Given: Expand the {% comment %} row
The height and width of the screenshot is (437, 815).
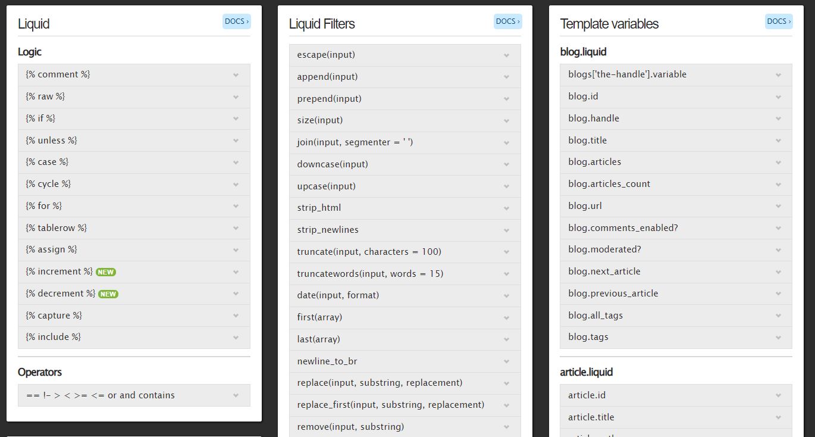Looking at the screenshot, I should 134,75.
